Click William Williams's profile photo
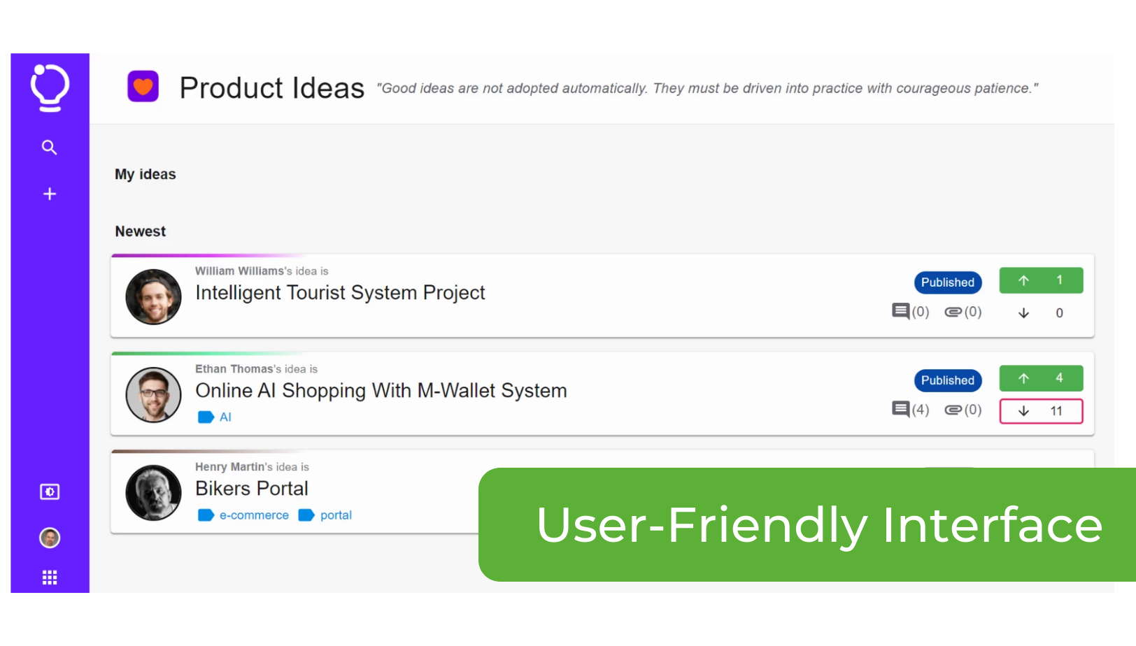 pos(153,297)
